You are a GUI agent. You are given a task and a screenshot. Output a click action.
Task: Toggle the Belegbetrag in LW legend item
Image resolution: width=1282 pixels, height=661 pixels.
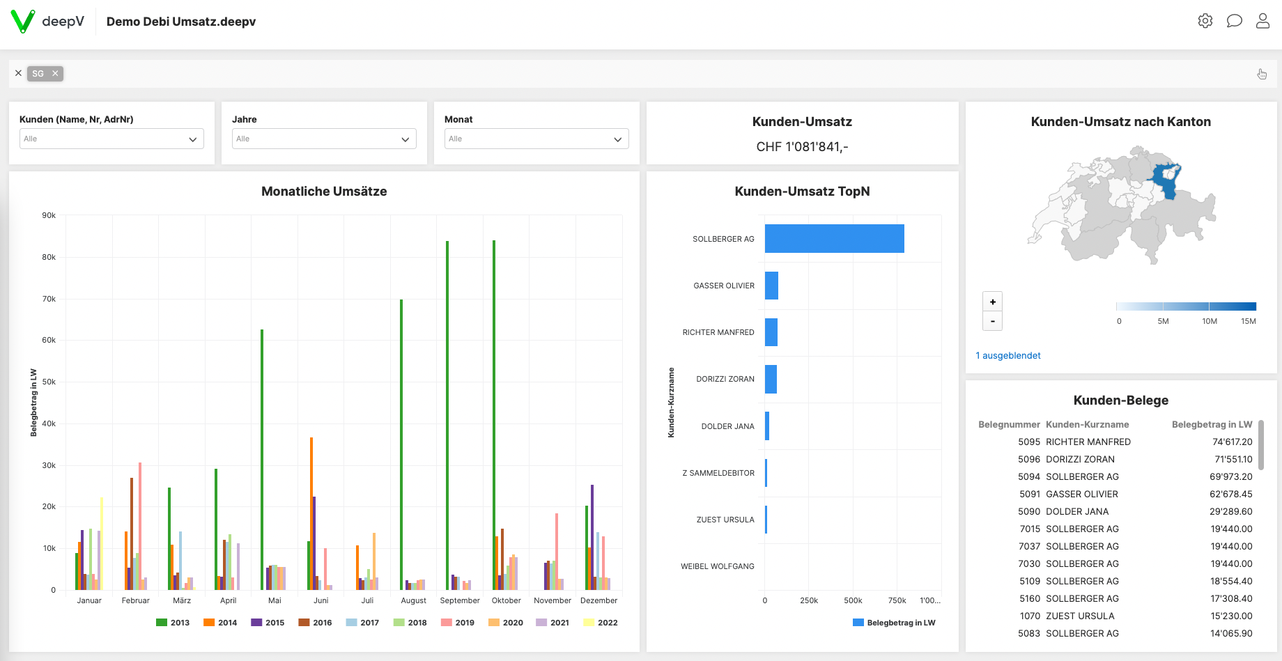pyautogui.click(x=895, y=622)
